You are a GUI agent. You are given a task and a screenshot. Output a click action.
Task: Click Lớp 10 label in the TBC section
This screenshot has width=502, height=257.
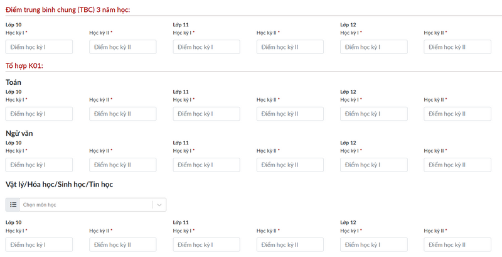pyautogui.click(x=13, y=25)
